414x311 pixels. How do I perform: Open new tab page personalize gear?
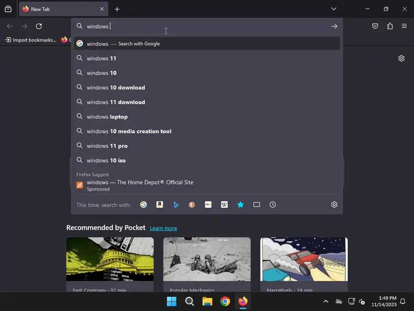click(x=401, y=58)
